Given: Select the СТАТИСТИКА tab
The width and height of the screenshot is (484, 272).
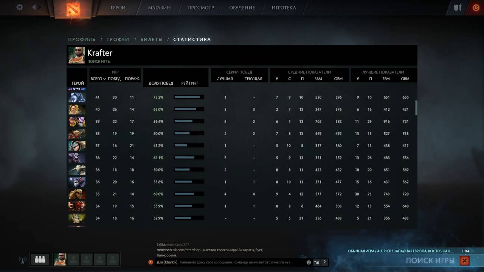Looking at the screenshot, I should pos(192,39).
